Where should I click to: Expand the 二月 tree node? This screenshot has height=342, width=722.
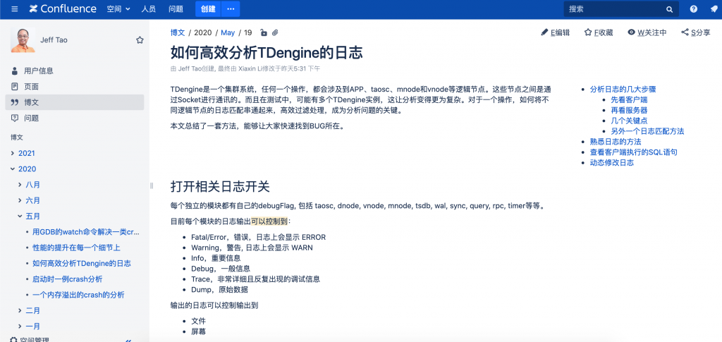[20, 311]
